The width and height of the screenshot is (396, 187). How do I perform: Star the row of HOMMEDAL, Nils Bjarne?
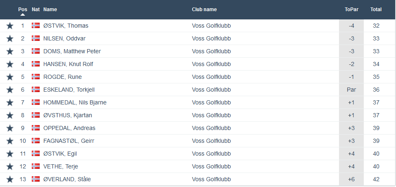pos(10,103)
